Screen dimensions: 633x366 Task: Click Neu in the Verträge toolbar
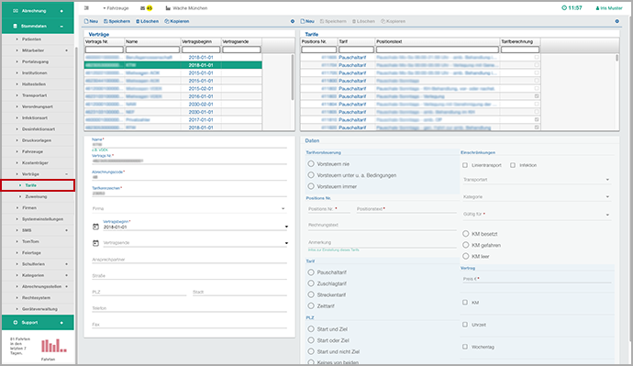(x=91, y=21)
